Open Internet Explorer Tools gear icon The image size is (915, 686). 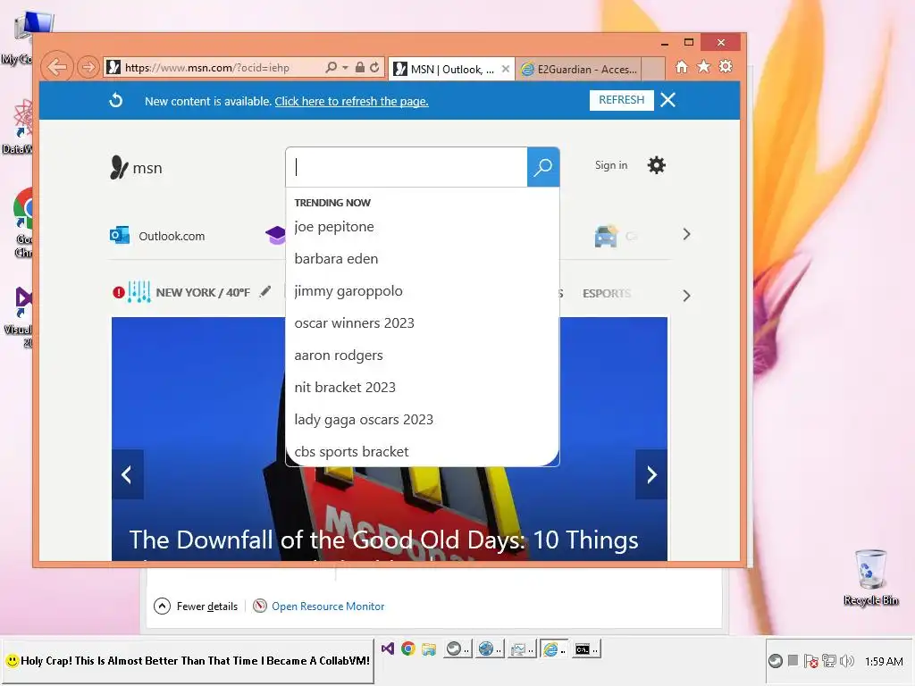click(726, 66)
